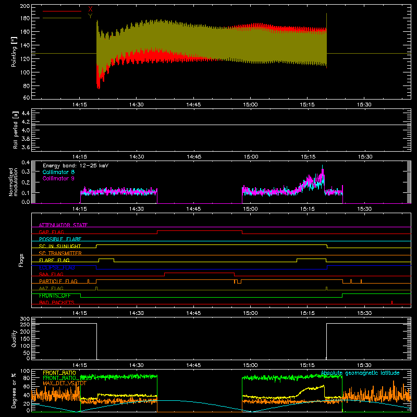Click the Degrees or % axis title

pyautogui.click(x=14, y=391)
